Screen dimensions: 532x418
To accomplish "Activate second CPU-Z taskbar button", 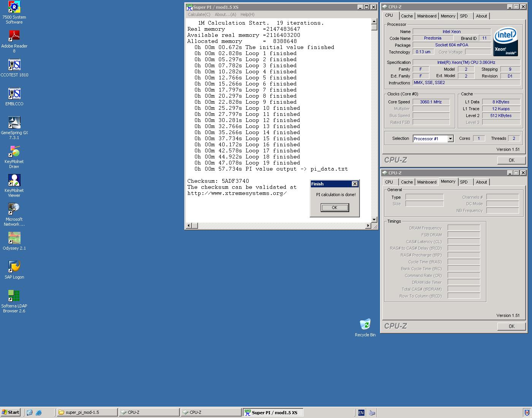I will (x=211, y=412).
